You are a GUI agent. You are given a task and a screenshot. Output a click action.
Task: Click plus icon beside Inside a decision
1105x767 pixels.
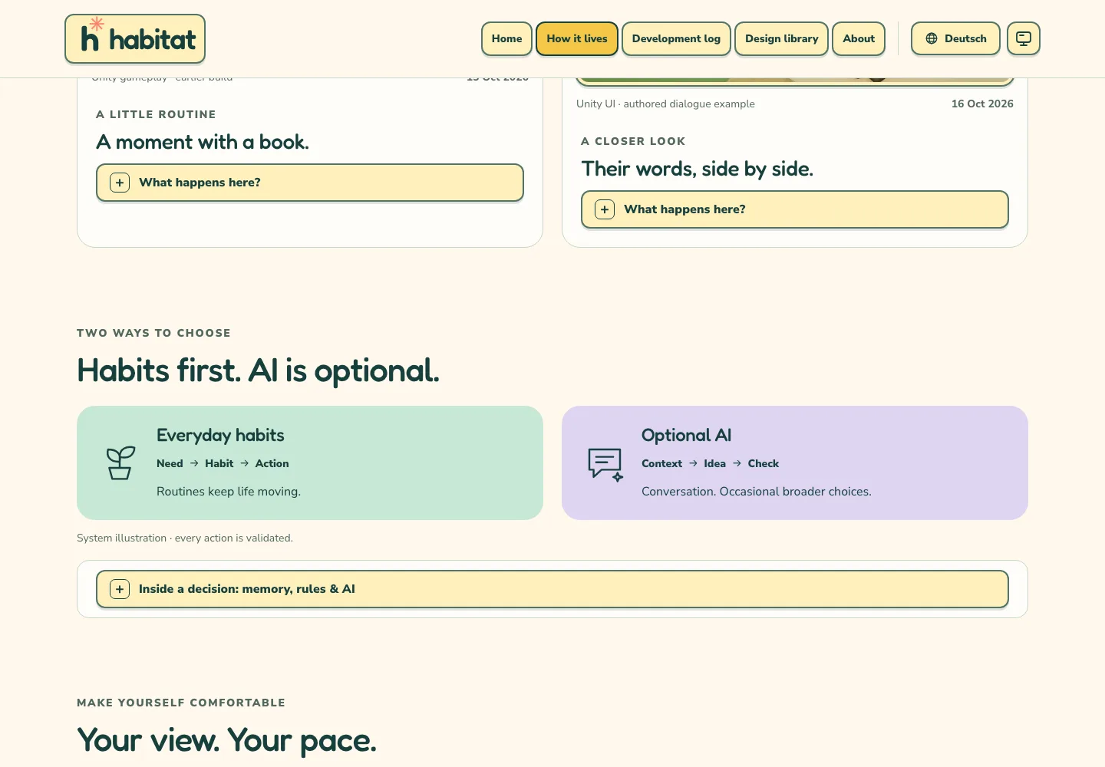pyautogui.click(x=120, y=589)
